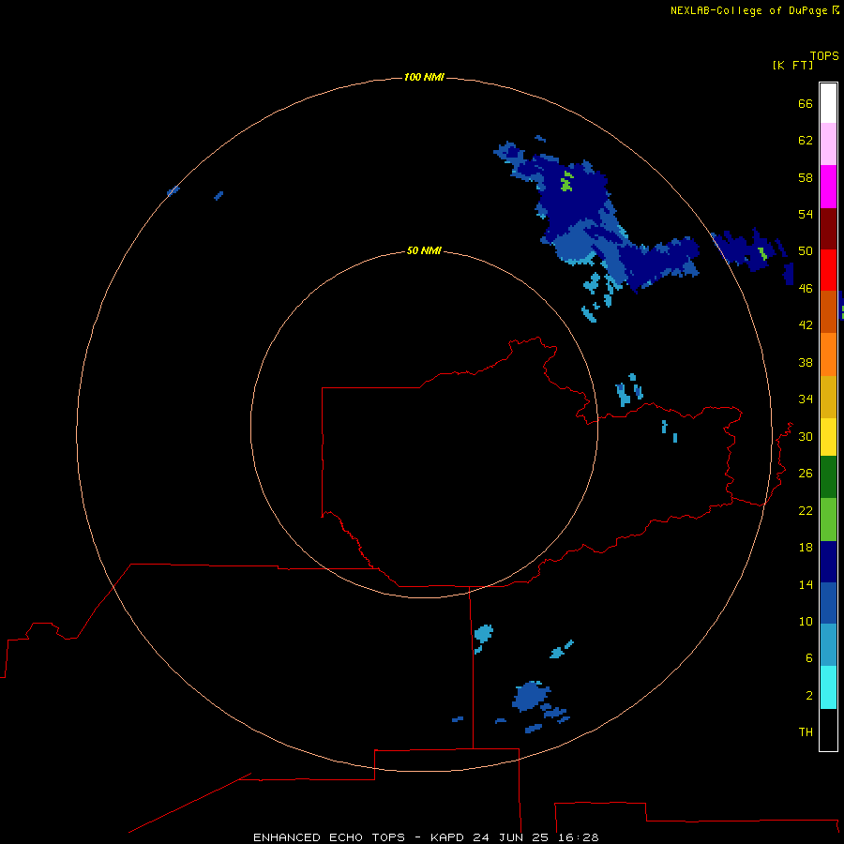Select the bright red 50 kft swatch
The image size is (844, 844).
(828, 270)
